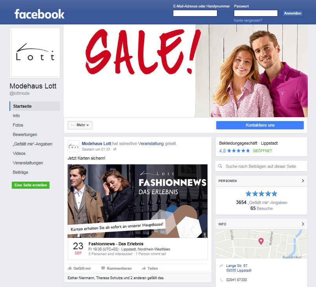Click the Bekleidungsgeschäft category link
This screenshot has width=316, height=287.
click(x=238, y=143)
